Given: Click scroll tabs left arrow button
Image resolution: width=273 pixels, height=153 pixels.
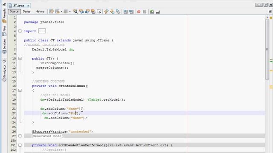Looking at the screenshot, I should coord(257,5).
